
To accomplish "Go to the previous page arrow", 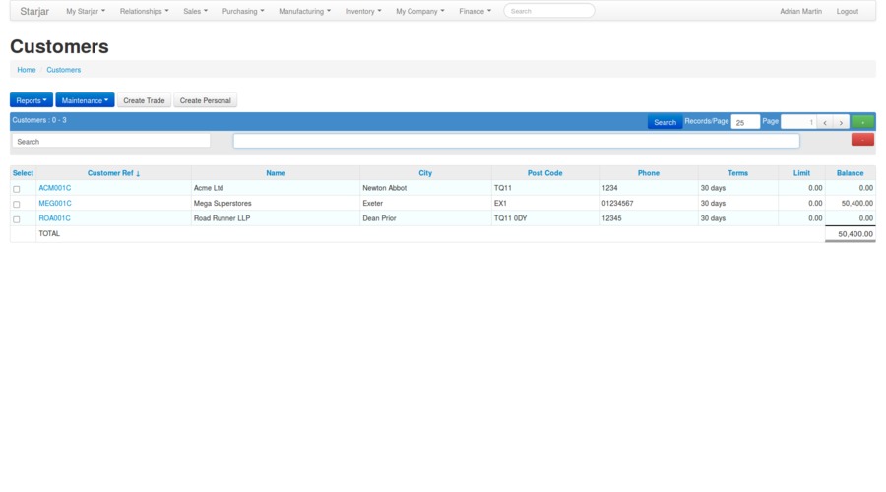I will click(x=825, y=122).
